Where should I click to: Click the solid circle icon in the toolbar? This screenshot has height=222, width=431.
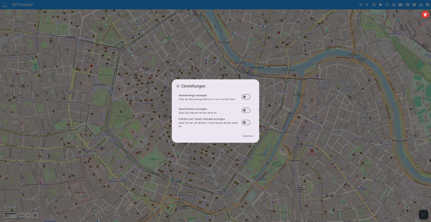381,5
